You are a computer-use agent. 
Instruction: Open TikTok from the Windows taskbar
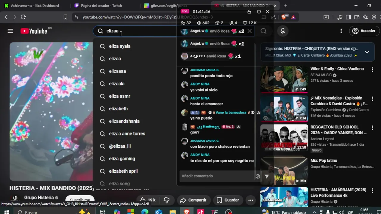[x=200, y=212]
